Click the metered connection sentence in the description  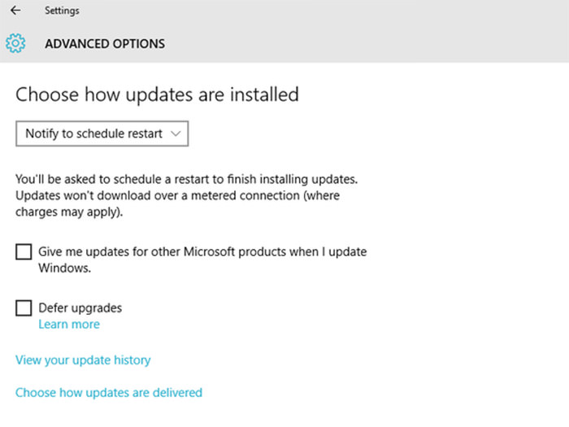click(177, 196)
